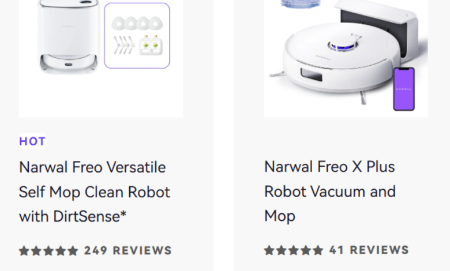This screenshot has height=271, width=450.
Task: Click the purple smartphone in Freo X Plus image
Action: click(x=404, y=88)
